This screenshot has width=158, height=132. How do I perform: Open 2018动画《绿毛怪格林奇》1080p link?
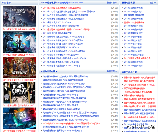[139, 117]
